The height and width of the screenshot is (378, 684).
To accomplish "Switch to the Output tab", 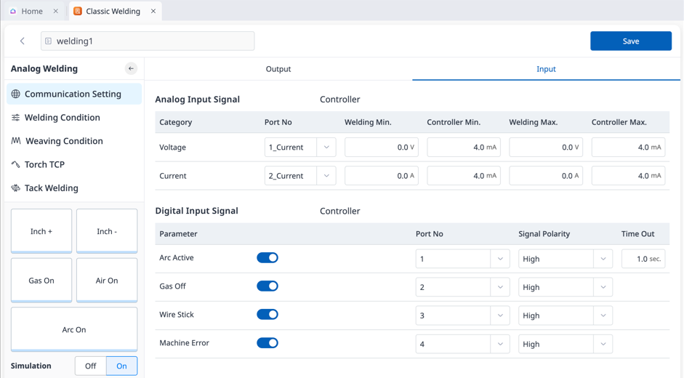I will tap(278, 69).
